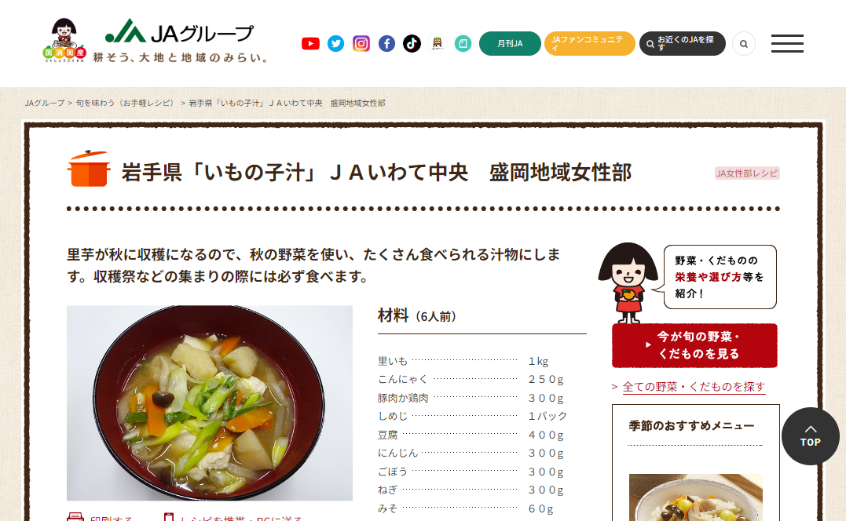Open the hamburger menu
The width and height of the screenshot is (846, 521).
[x=787, y=44]
